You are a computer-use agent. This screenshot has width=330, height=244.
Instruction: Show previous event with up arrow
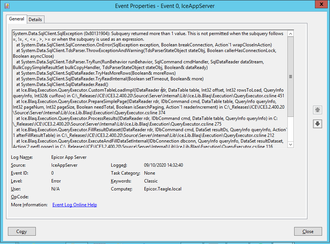coord(318,110)
